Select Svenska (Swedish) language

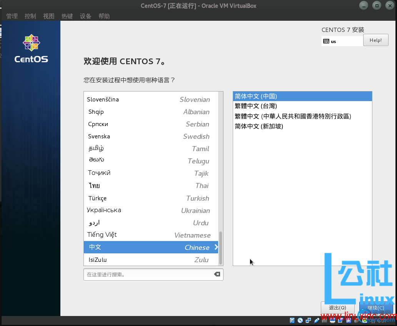click(x=151, y=136)
